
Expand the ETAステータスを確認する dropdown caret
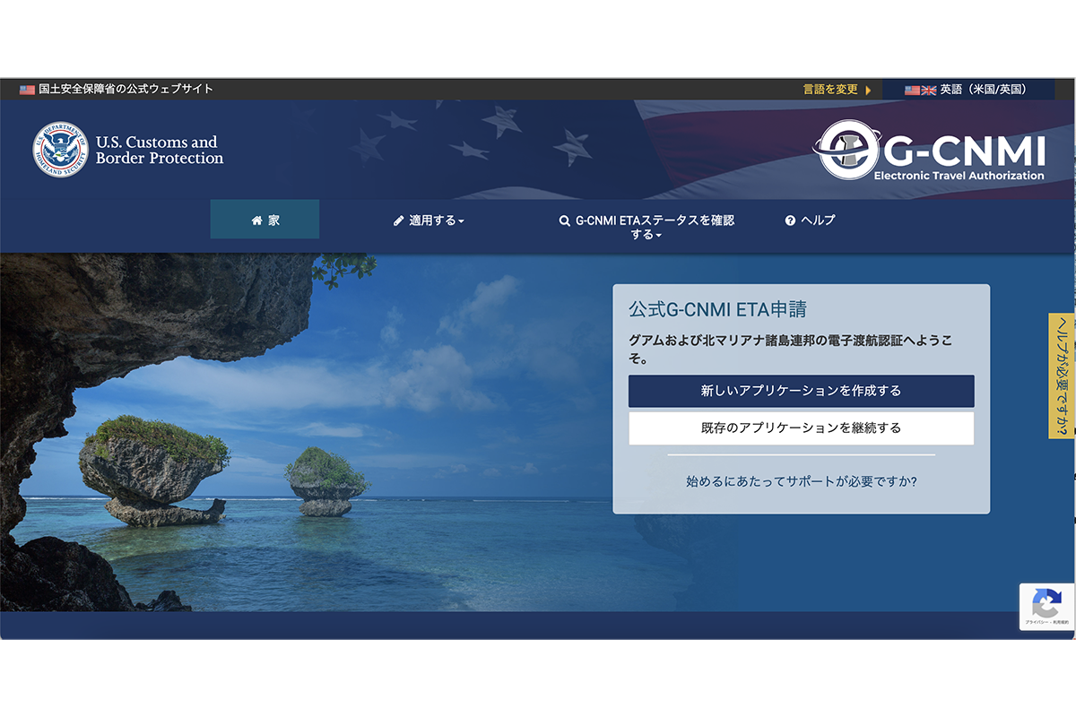tap(659, 236)
